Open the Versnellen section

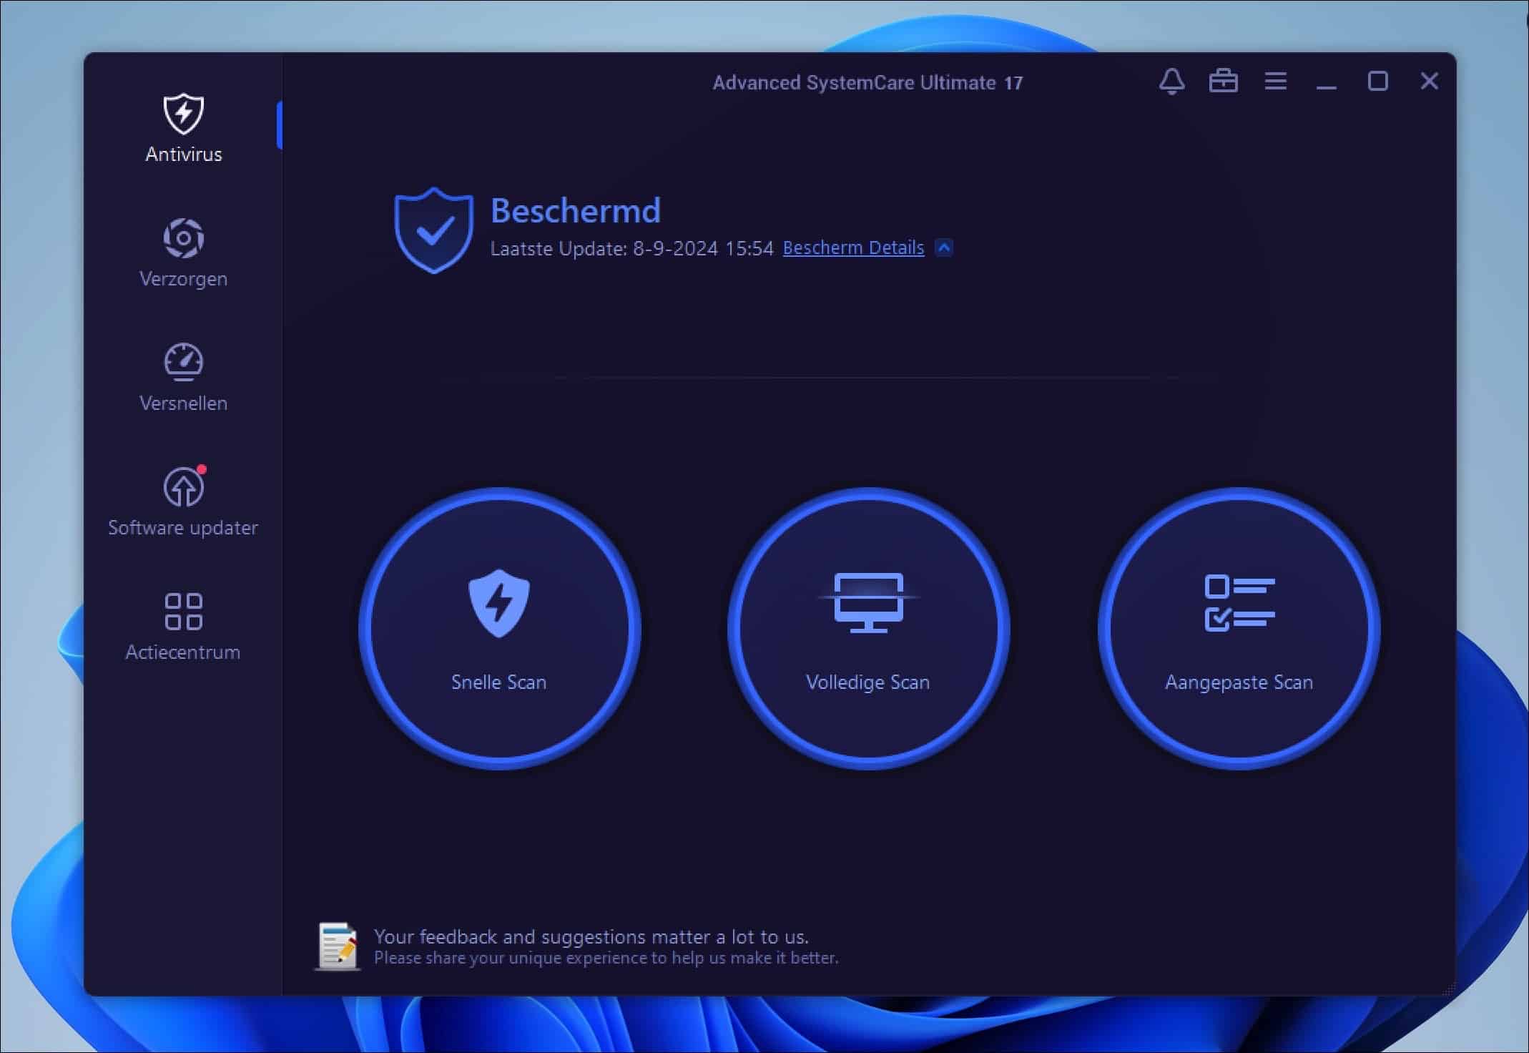click(x=184, y=378)
